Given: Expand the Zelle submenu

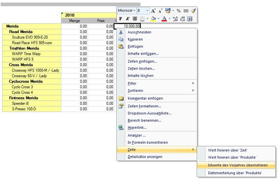Looking at the screenshot, I should click(x=157, y=150).
